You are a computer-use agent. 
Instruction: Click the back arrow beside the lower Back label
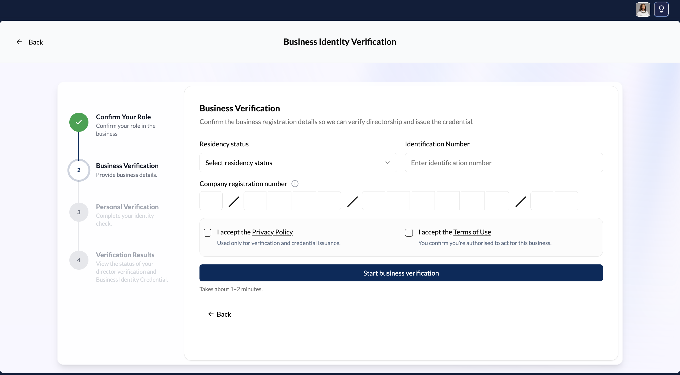coord(210,314)
